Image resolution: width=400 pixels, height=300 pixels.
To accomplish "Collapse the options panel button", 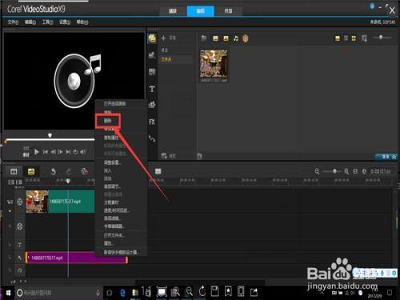I will (x=386, y=157).
